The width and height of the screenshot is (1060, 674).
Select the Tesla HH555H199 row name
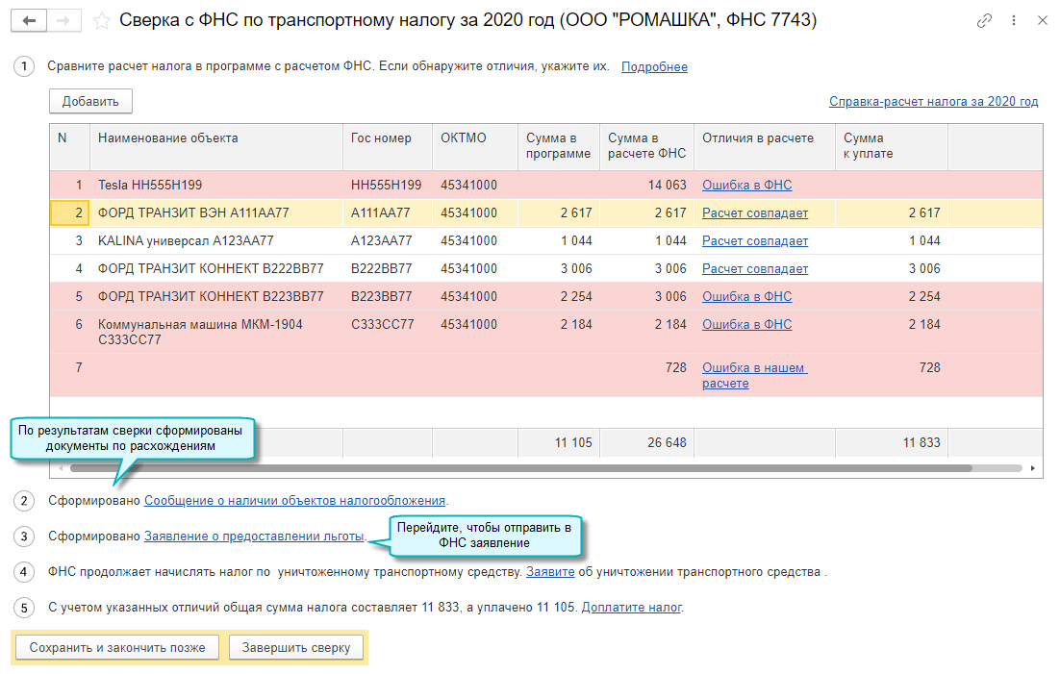point(216,186)
